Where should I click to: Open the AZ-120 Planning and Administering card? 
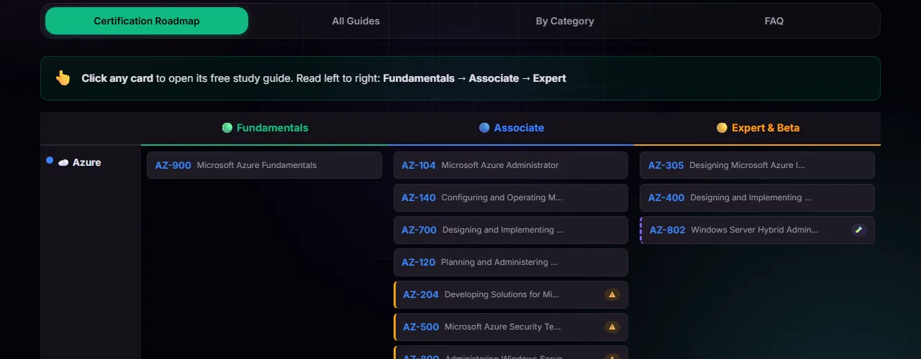pos(510,262)
